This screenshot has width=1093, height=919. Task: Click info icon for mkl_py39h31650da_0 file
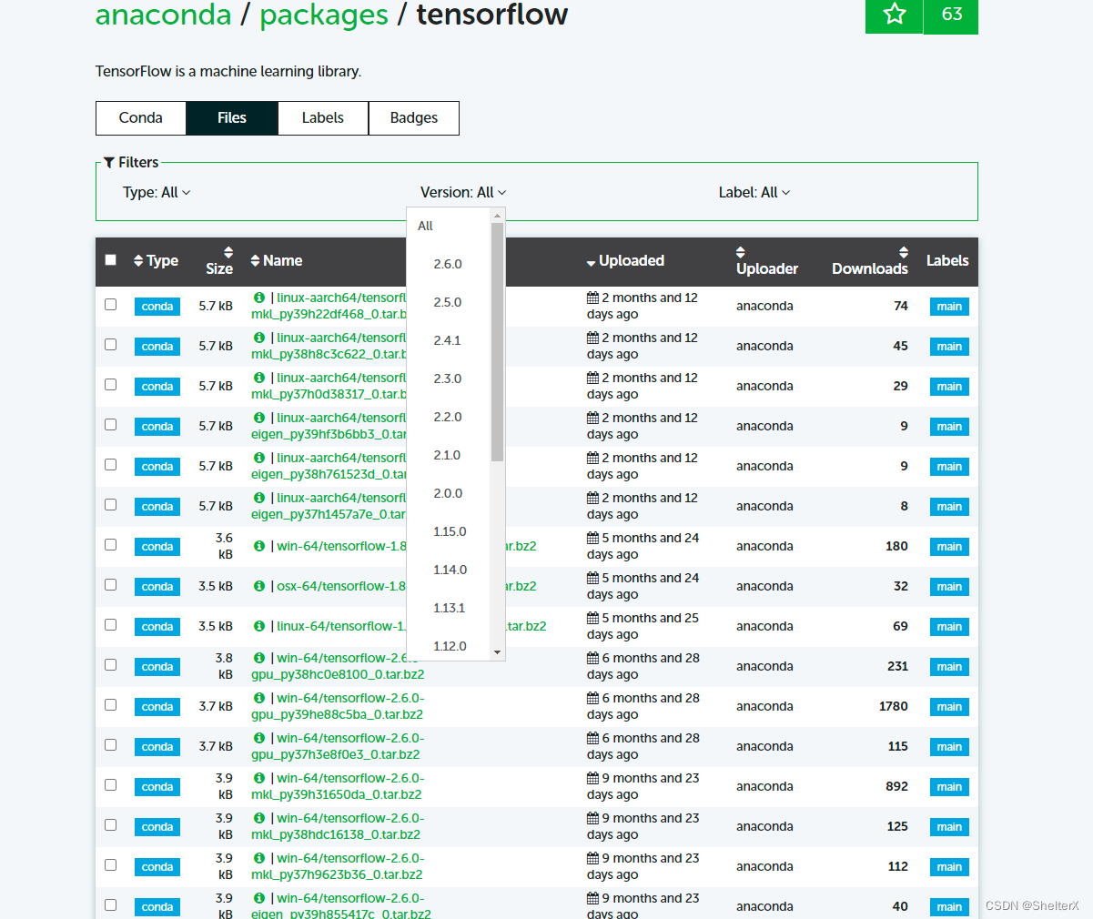coord(259,778)
